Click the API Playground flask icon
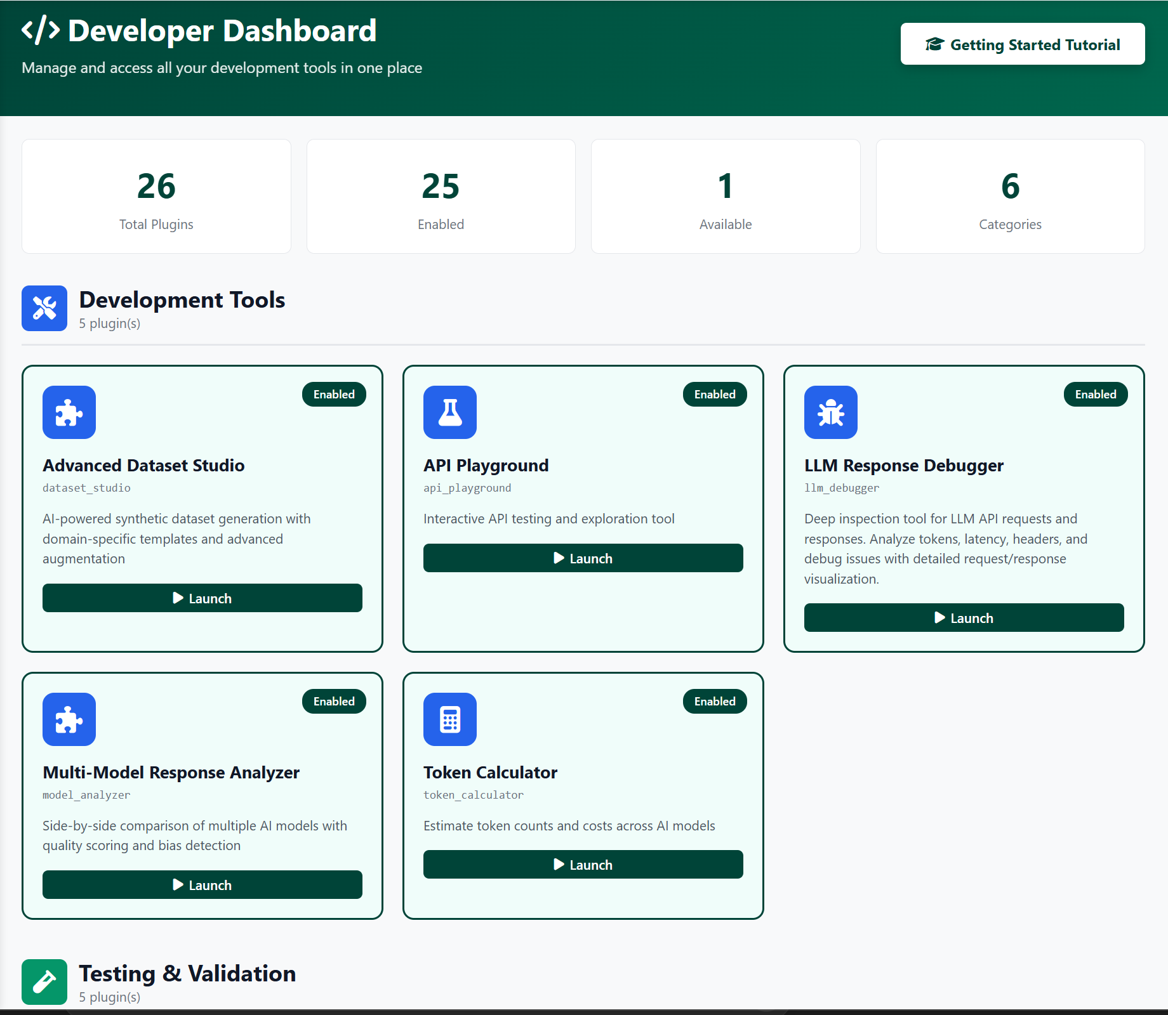 coord(449,412)
